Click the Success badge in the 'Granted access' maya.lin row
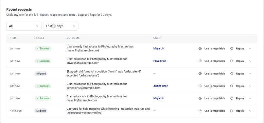Viewport: 264px width, 123px height. [43, 98]
